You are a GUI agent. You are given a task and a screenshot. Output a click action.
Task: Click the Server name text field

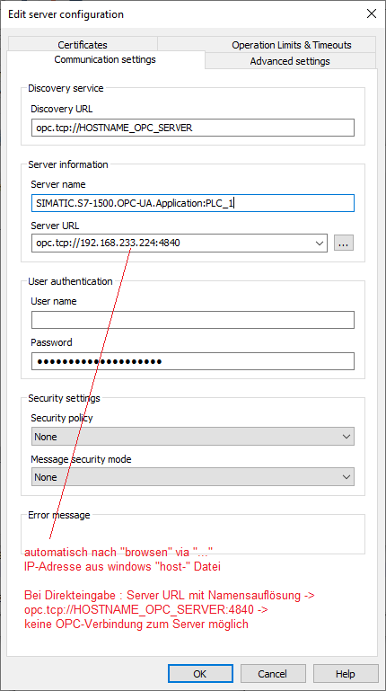pyautogui.click(x=193, y=203)
